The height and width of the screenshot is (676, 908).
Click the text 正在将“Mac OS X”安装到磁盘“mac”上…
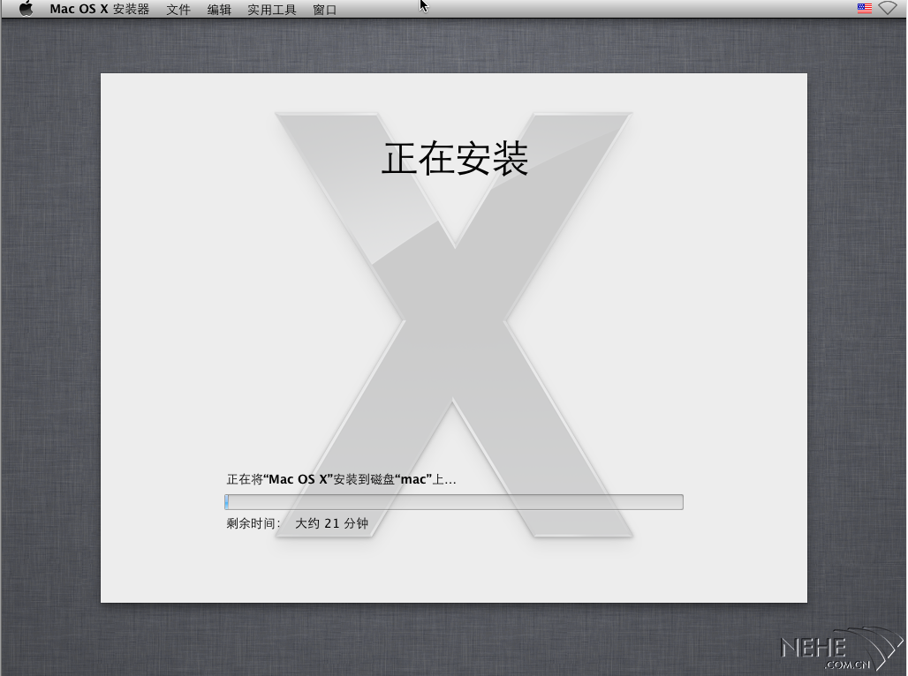[x=341, y=479]
